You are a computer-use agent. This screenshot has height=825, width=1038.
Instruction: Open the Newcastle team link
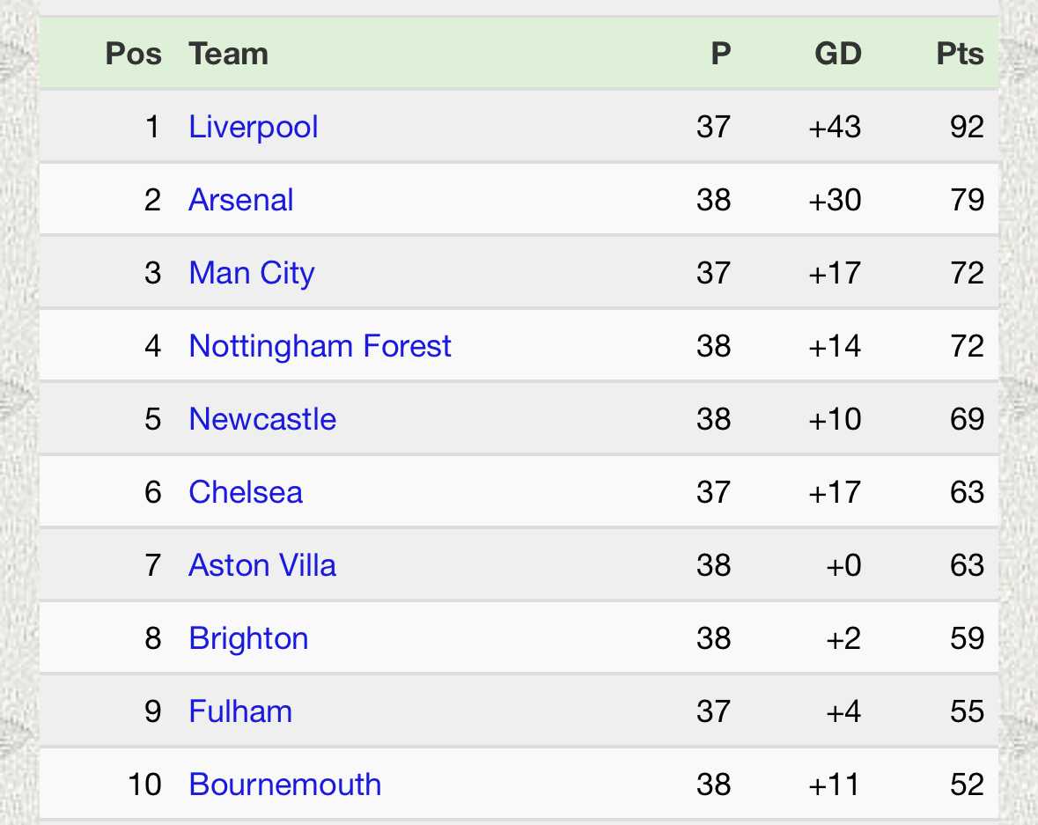pos(262,419)
